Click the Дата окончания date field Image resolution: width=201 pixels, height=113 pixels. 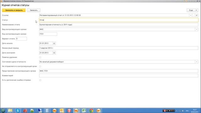tap(46, 53)
